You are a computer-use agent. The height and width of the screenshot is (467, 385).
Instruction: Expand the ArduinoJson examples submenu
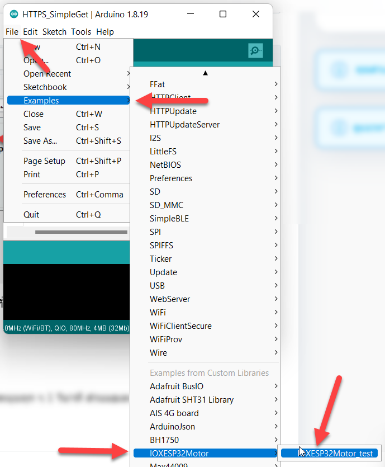[173, 427]
